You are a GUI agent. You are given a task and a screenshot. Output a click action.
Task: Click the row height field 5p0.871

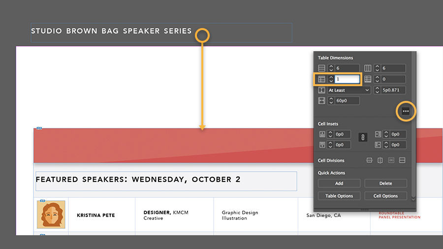point(393,90)
